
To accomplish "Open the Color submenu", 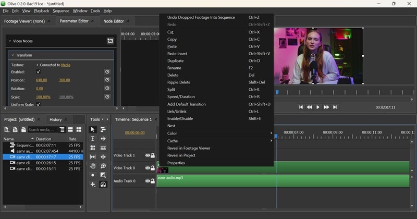I will click(x=216, y=133).
